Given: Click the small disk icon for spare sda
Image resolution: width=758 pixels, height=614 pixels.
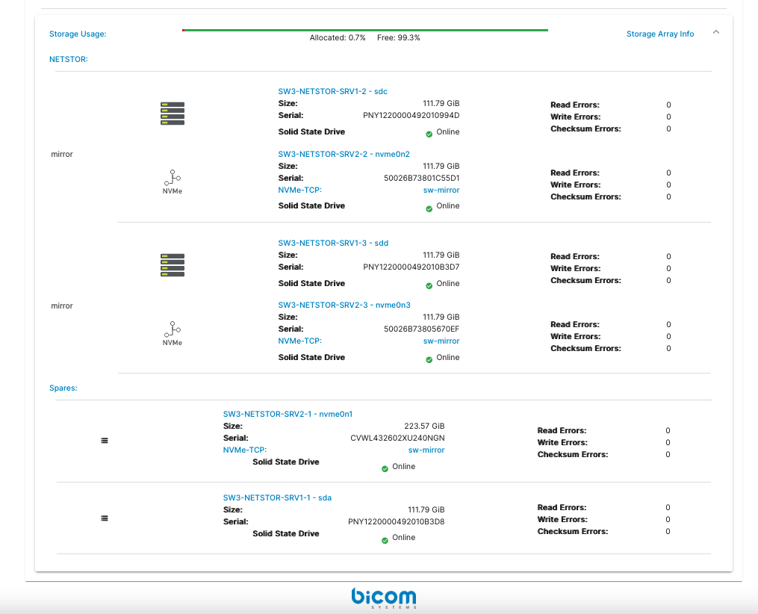Looking at the screenshot, I should coord(105,518).
